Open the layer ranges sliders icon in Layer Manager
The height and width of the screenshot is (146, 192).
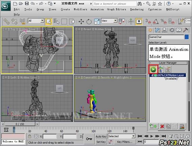pyautogui.click(x=168, y=69)
